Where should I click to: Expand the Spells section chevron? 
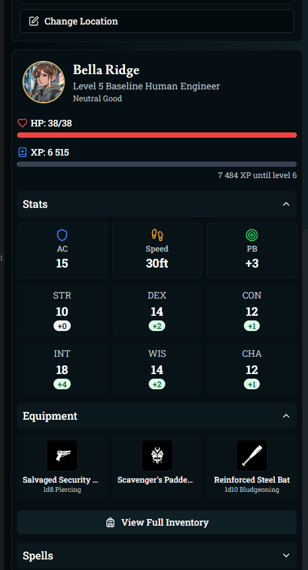[286, 555]
